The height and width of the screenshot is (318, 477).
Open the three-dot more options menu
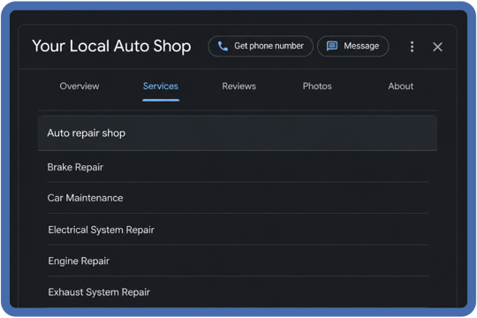point(412,47)
